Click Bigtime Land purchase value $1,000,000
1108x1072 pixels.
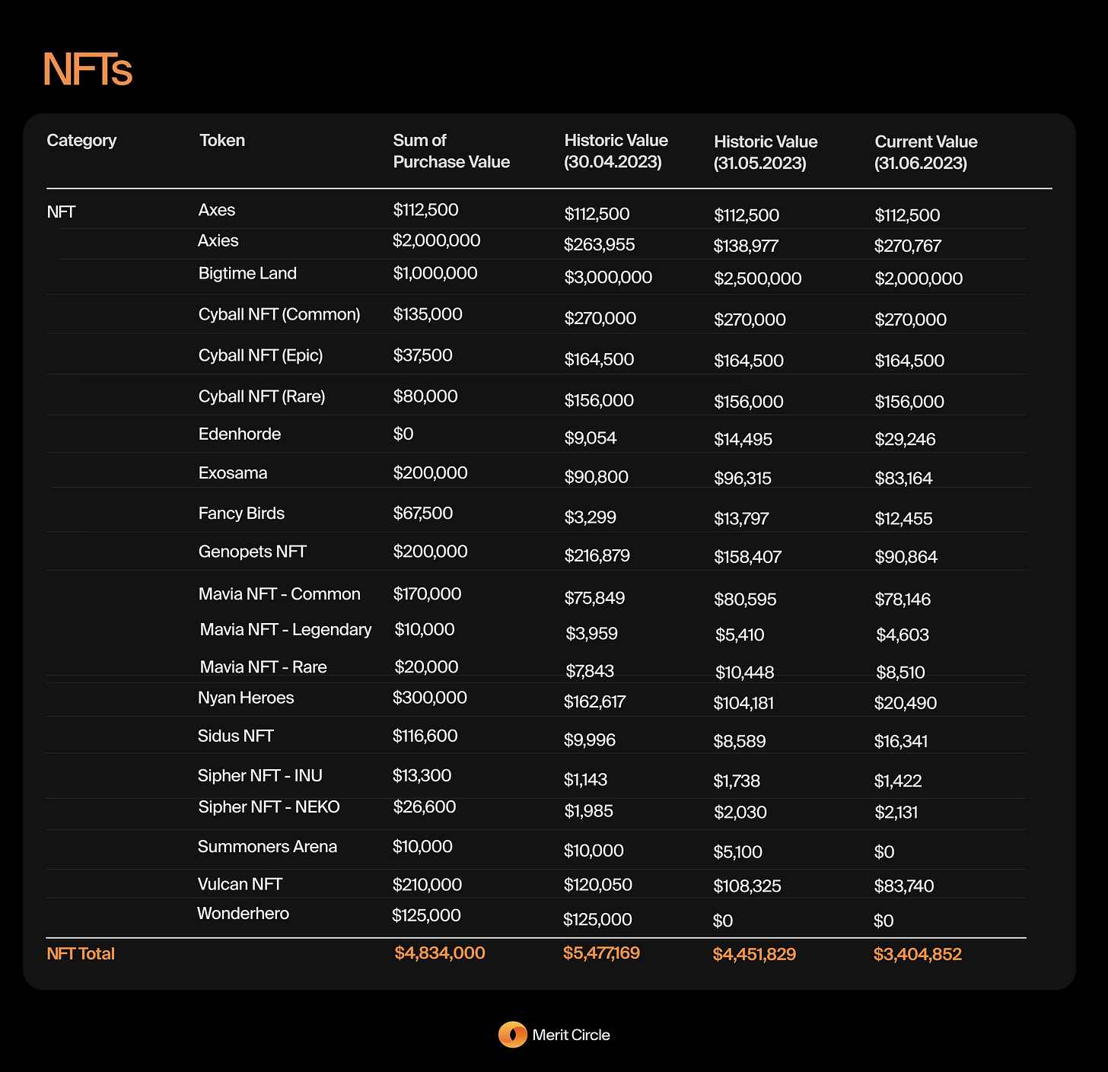[x=435, y=273]
